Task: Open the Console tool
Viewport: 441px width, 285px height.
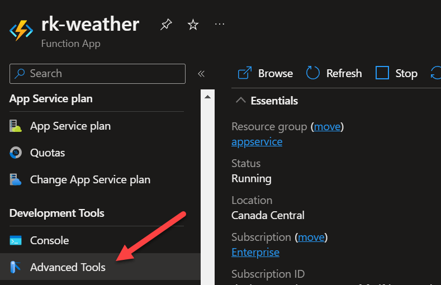Action: [x=49, y=241]
